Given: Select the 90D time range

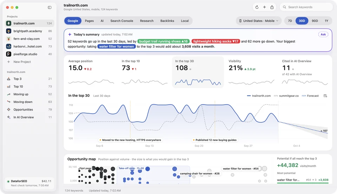Looking at the screenshot, I should [x=315, y=21].
